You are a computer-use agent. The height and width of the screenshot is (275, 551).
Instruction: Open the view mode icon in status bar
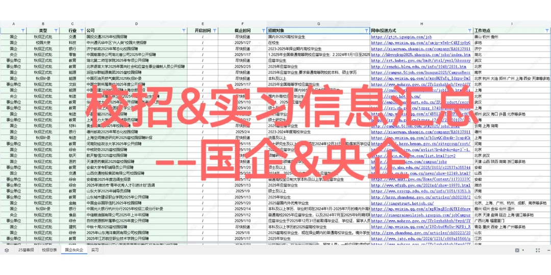(x=517, y=250)
